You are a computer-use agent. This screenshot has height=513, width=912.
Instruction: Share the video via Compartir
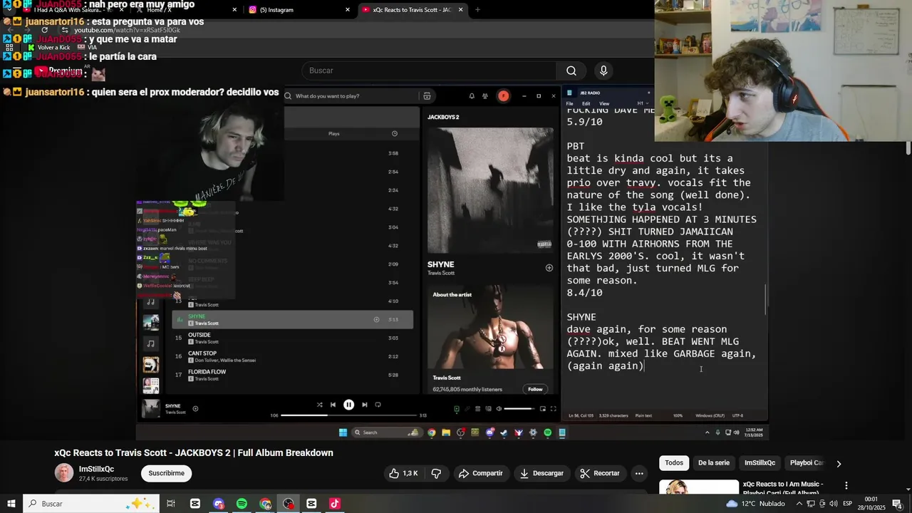click(x=481, y=473)
